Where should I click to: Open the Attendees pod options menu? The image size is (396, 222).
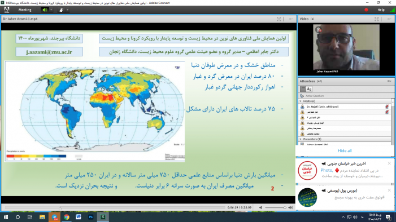[389, 81]
